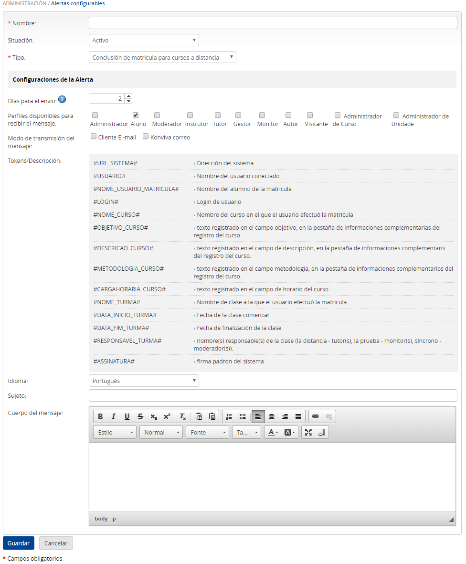
Task: Click the Cancelar button
Action: click(56, 543)
